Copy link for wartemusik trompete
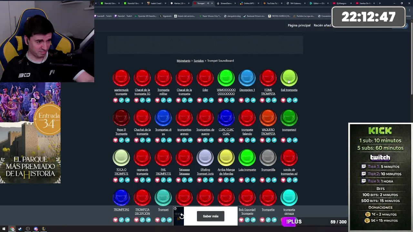The image size is (413, 232). pos(121,100)
